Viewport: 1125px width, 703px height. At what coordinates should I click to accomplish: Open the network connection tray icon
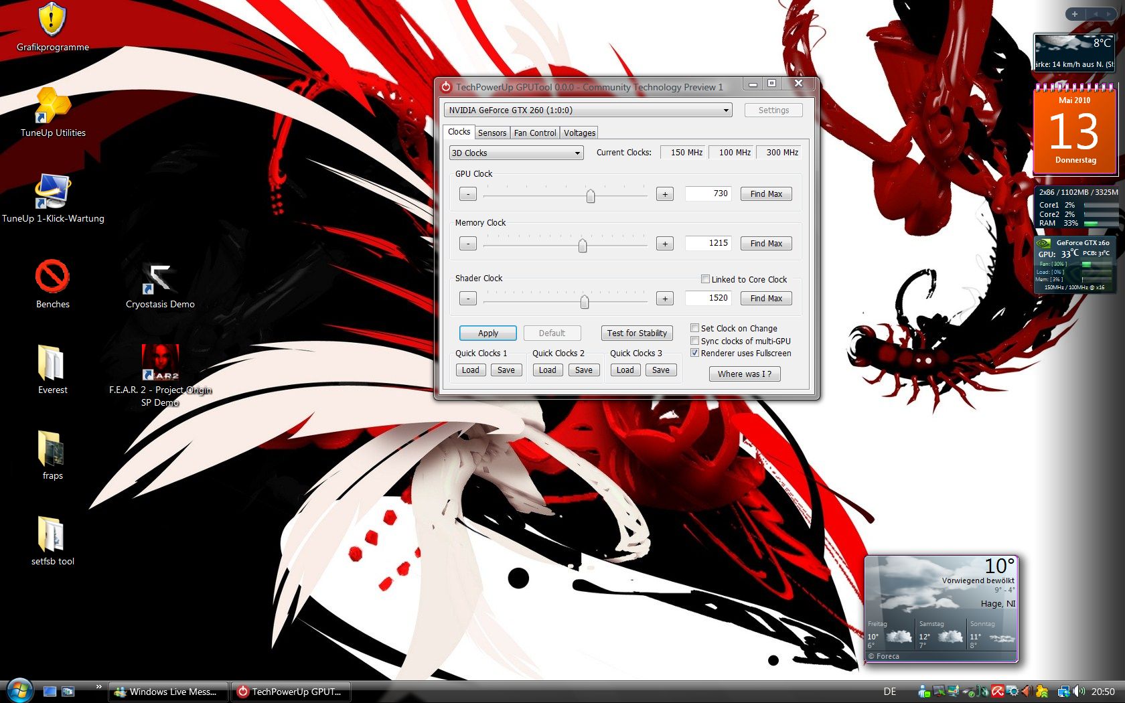(x=1063, y=692)
